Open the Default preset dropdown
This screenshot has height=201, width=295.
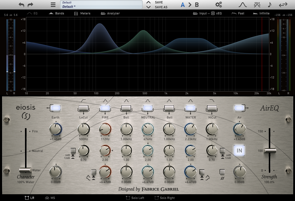pos(101,5)
